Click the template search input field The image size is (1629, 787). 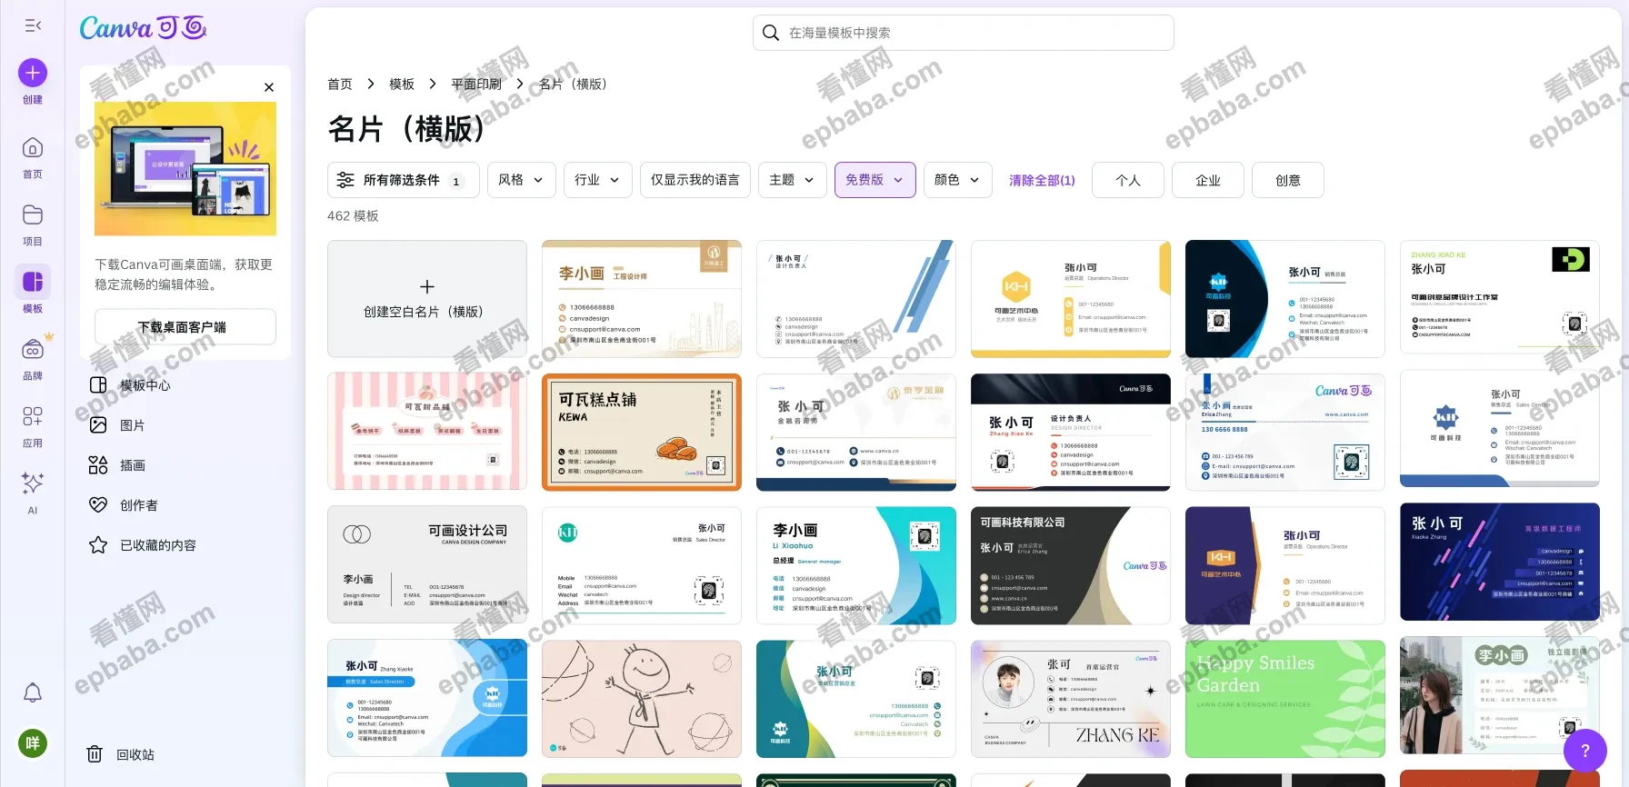tap(964, 33)
